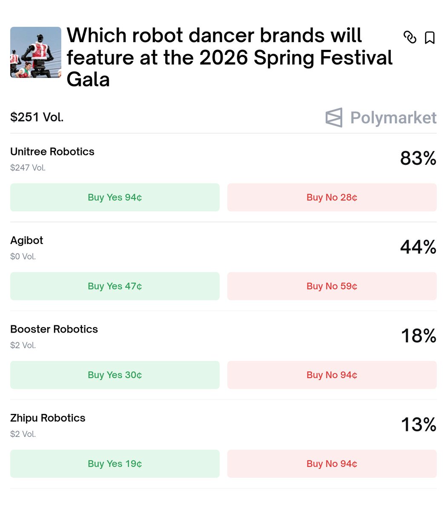Click Unitree's 83% probability figure
This screenshot has height=511, width=447.
pos(418,158)
